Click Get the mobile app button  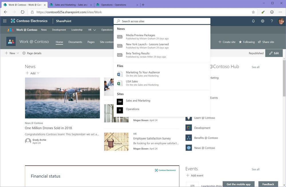pos(238,184)
